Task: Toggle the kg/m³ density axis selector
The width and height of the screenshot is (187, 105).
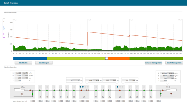Action: coord(4,28)
